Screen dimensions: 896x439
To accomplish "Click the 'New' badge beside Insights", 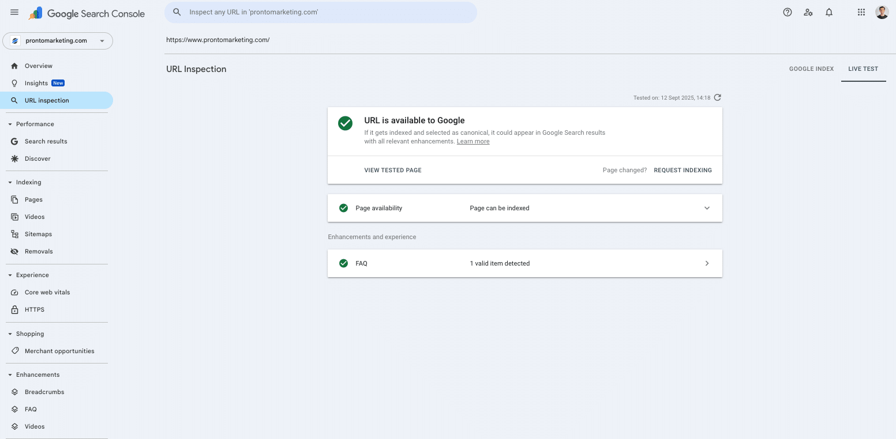I will click(58, 83).
